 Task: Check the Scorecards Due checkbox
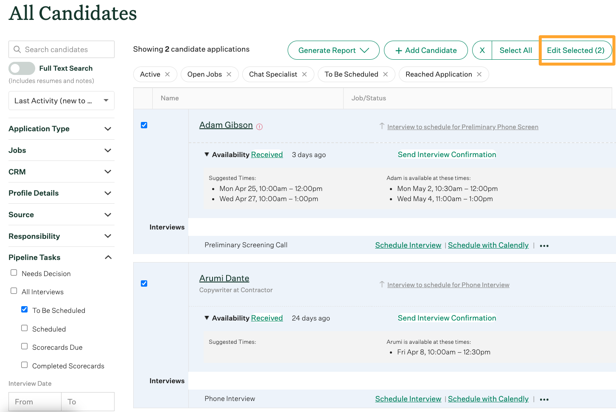[25, 346]
